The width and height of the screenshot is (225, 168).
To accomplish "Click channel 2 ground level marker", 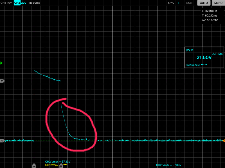I will pos(2,81).
